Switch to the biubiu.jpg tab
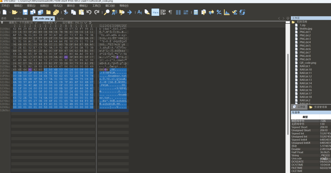The image size is (331, 173). [20, 18]
